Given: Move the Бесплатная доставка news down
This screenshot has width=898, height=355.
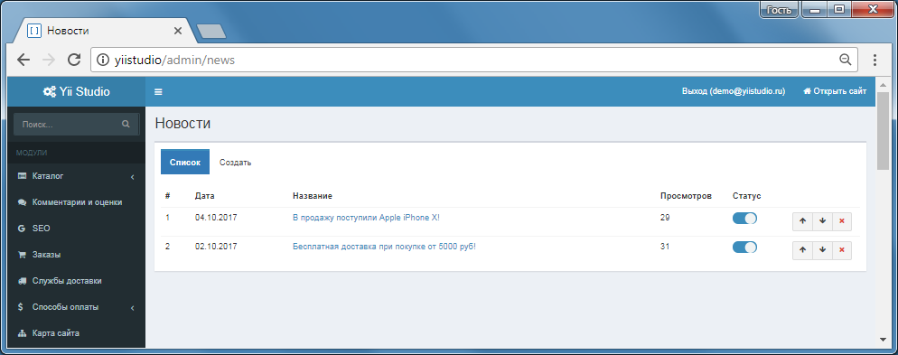Looking at the screenshot, I should coord(822,250).
